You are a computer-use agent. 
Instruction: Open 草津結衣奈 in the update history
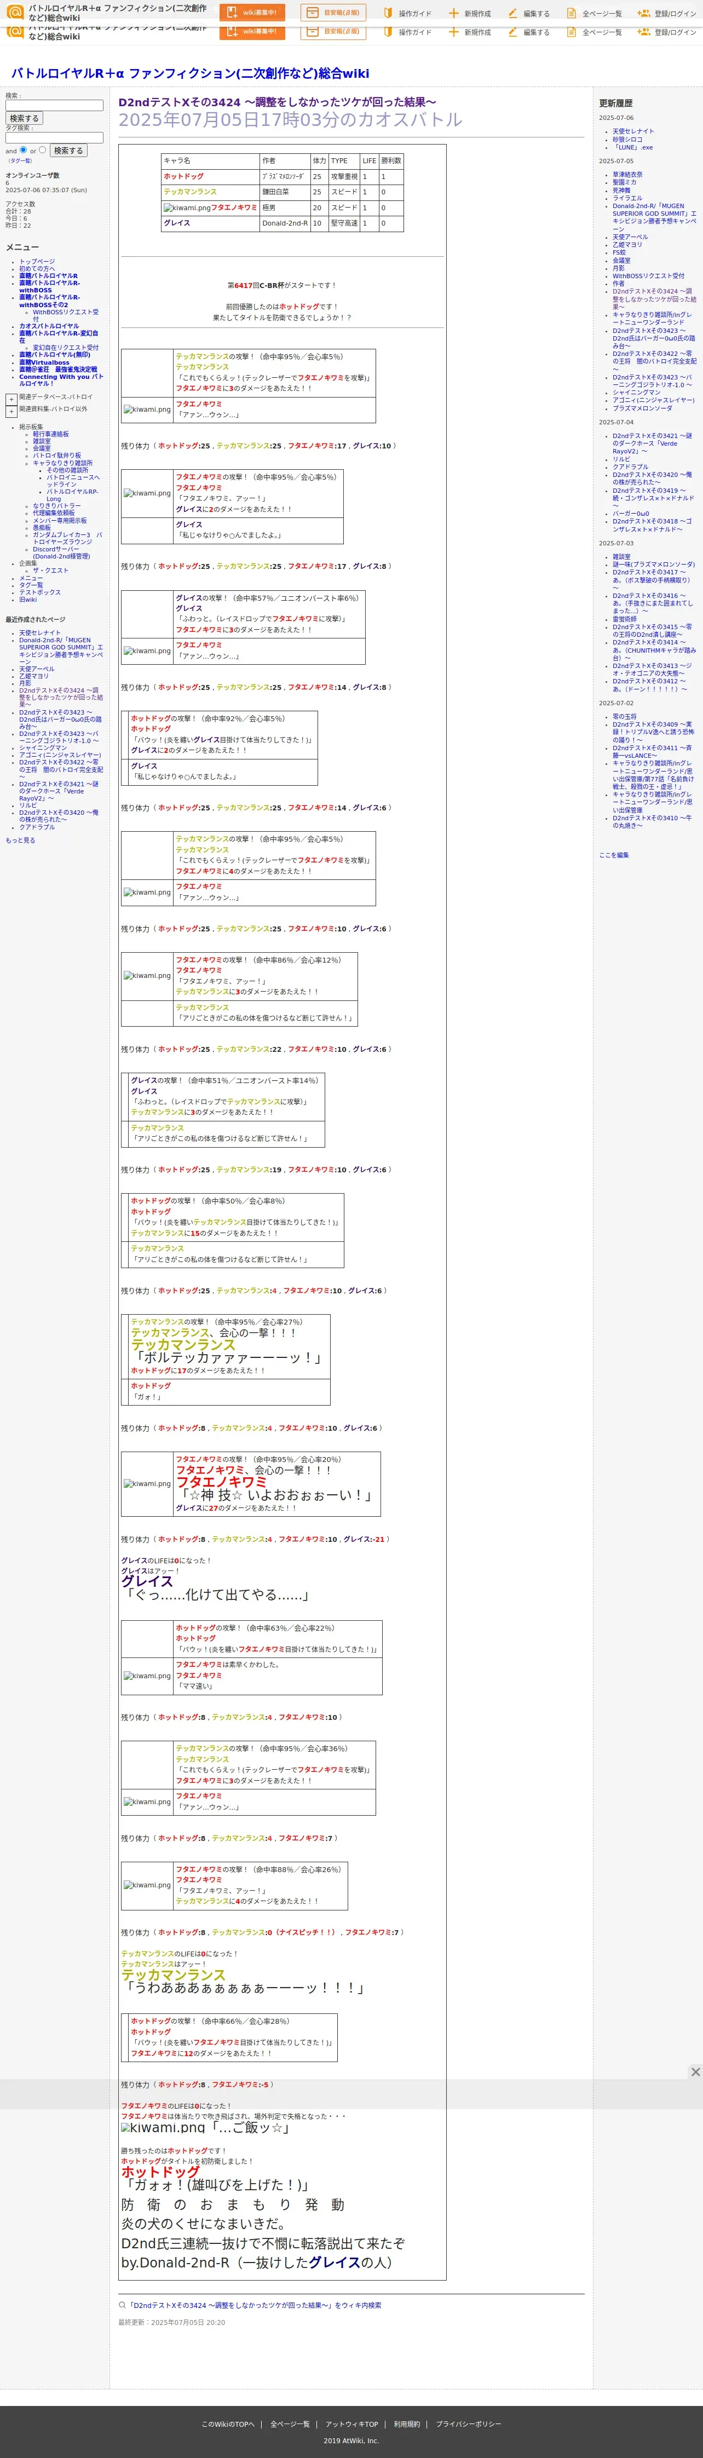coord(627,175)
